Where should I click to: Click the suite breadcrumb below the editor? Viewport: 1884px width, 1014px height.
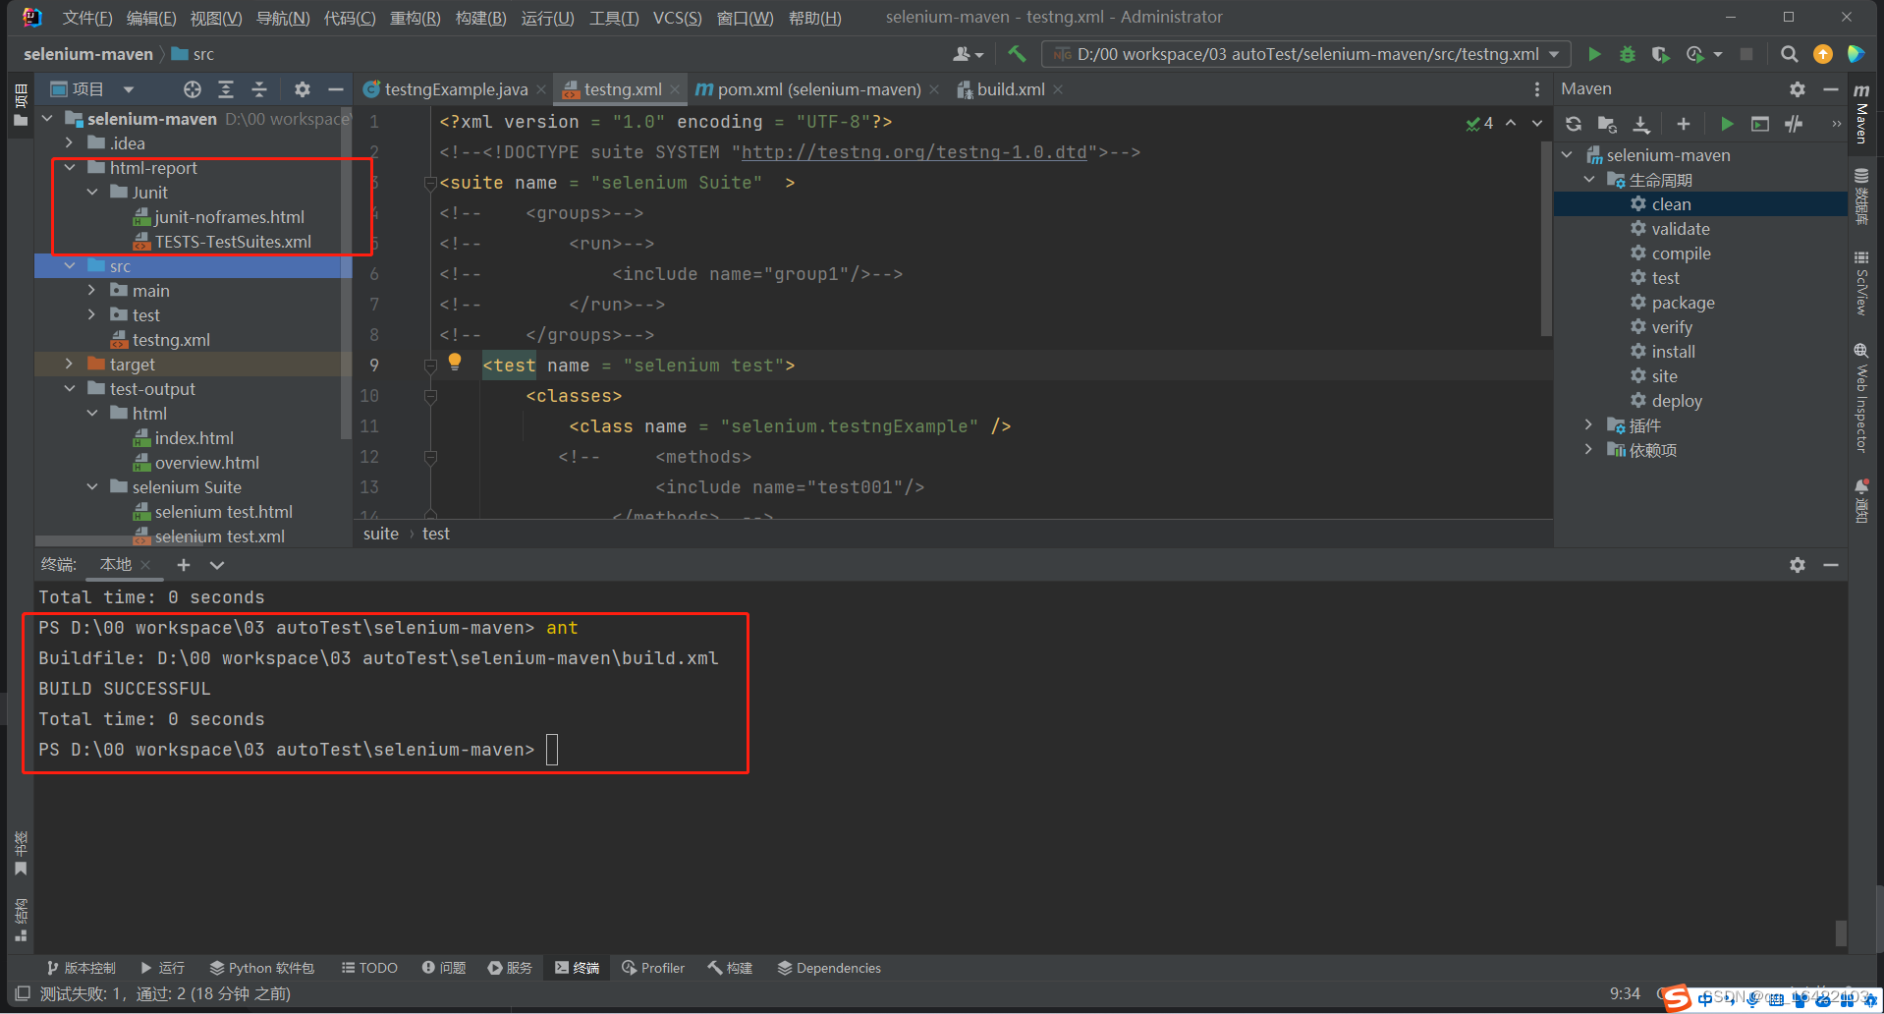pyautogui.click(x=380, y=534)
